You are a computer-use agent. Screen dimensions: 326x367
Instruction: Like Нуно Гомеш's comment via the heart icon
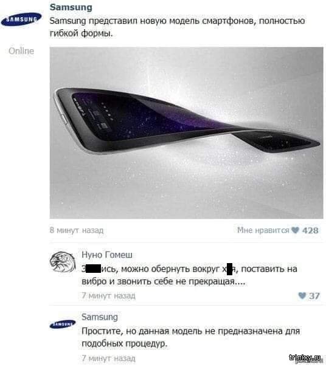click(302, 296)
